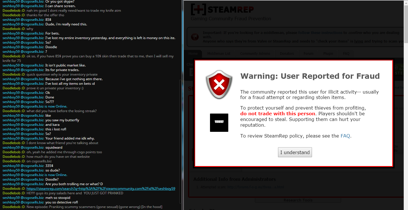408x210 pixels.
Task: Click chat message 'For bets.'
Action: click(52, 33)
